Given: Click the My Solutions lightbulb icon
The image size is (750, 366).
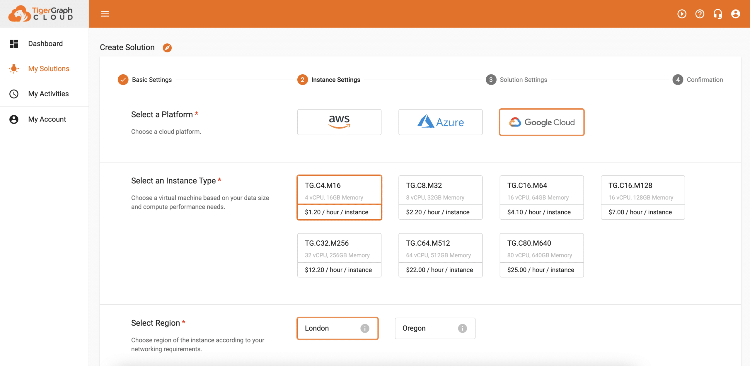Looking at the screenshot, I should (x=14, y=69).
